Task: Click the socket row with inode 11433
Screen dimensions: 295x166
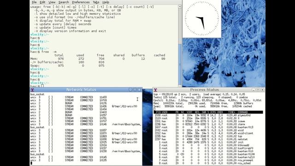Action: [69, 97]
